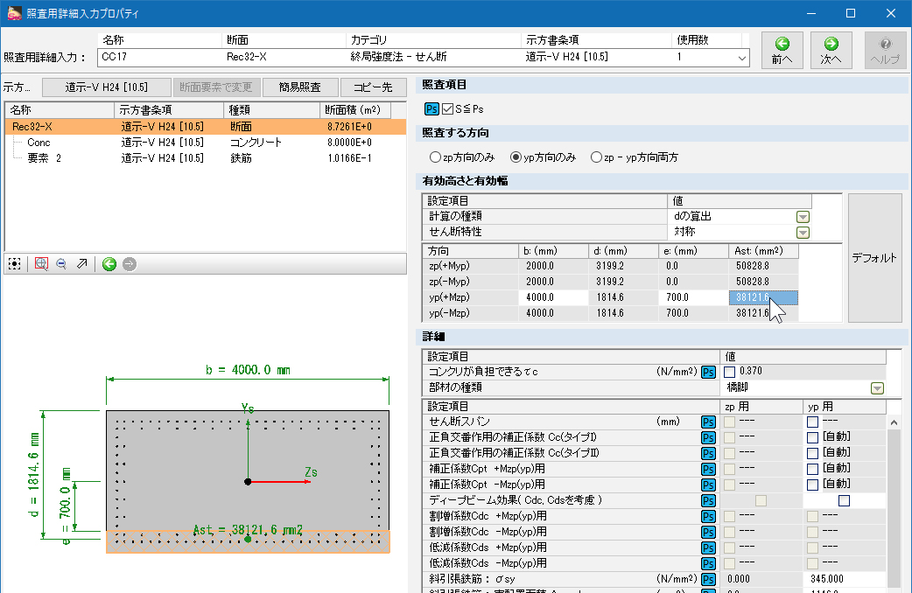Click 道示-V H24 [10.5] specification button
This screenshot has height=593, width=912.
pyautogui.click(x=107, y=87)
